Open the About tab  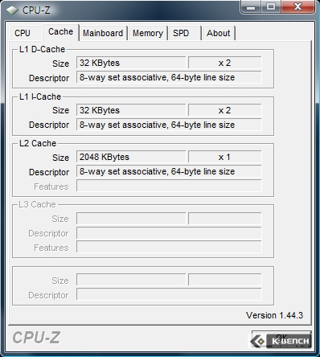point(219,33)
